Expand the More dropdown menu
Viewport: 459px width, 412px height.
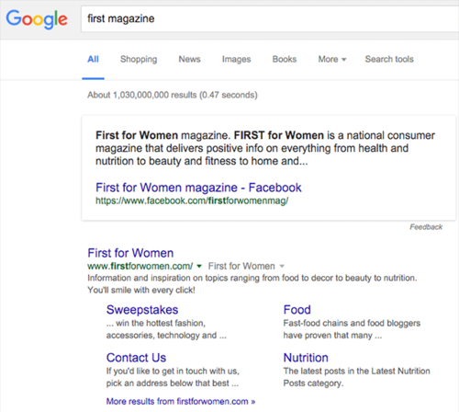click(x=332, y=59)
